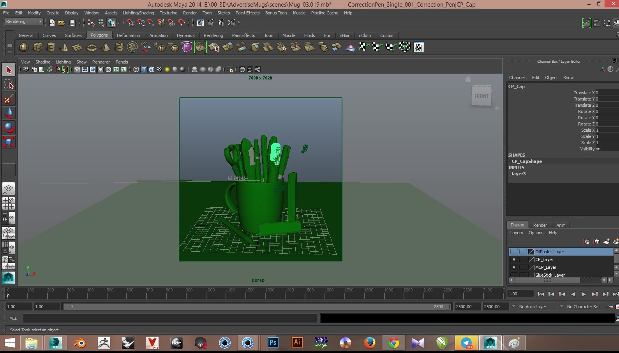Activate the Paint Selection tool in toolbox
This screenshot has height=353, width=619.
point(9,99)
